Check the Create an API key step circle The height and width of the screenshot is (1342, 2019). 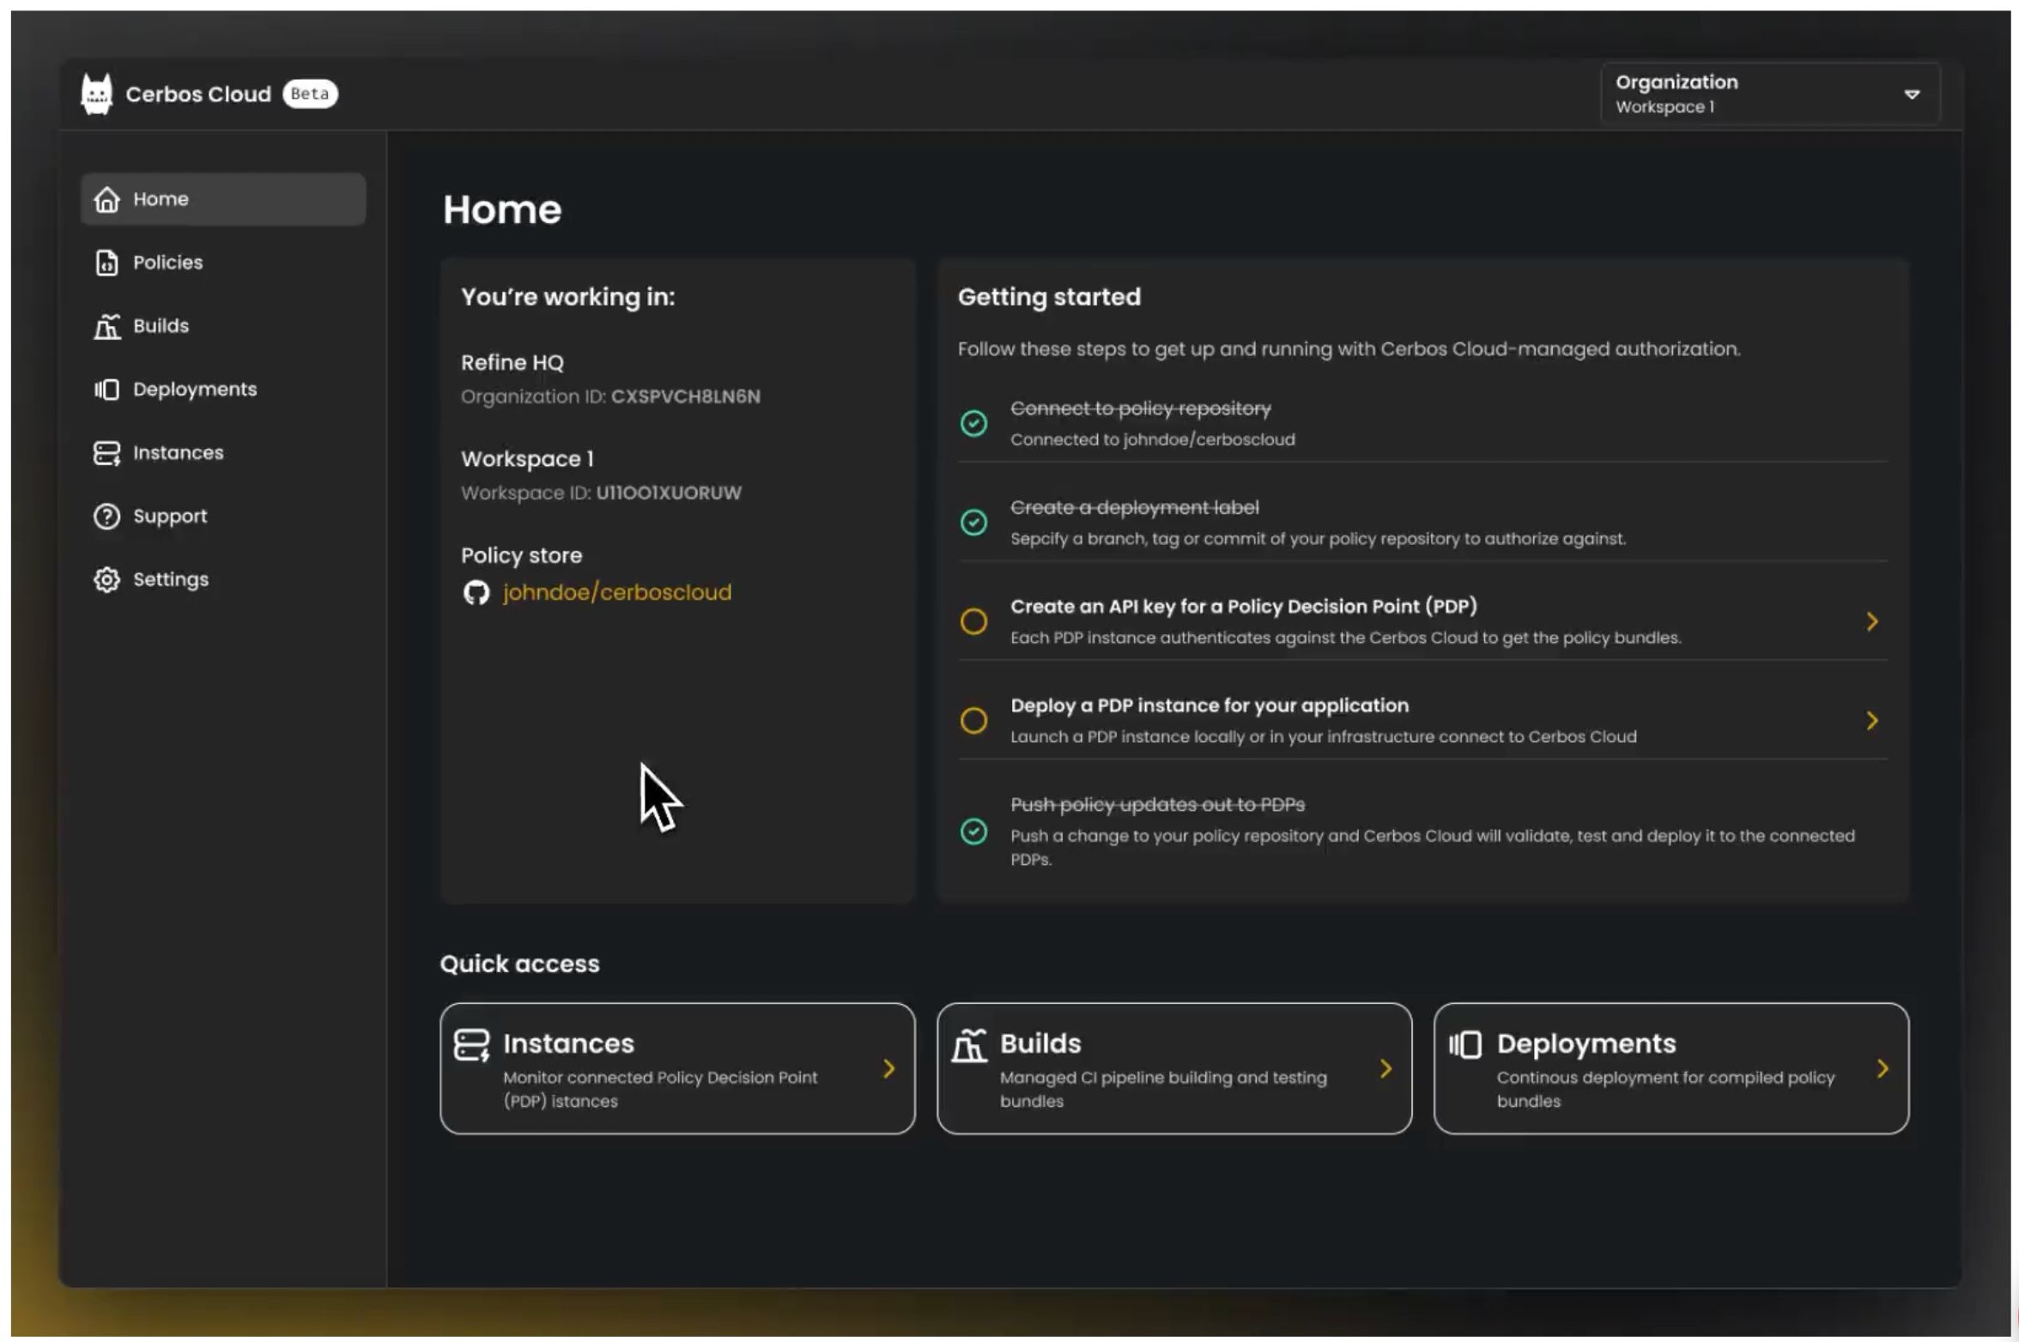coord(973,622)
